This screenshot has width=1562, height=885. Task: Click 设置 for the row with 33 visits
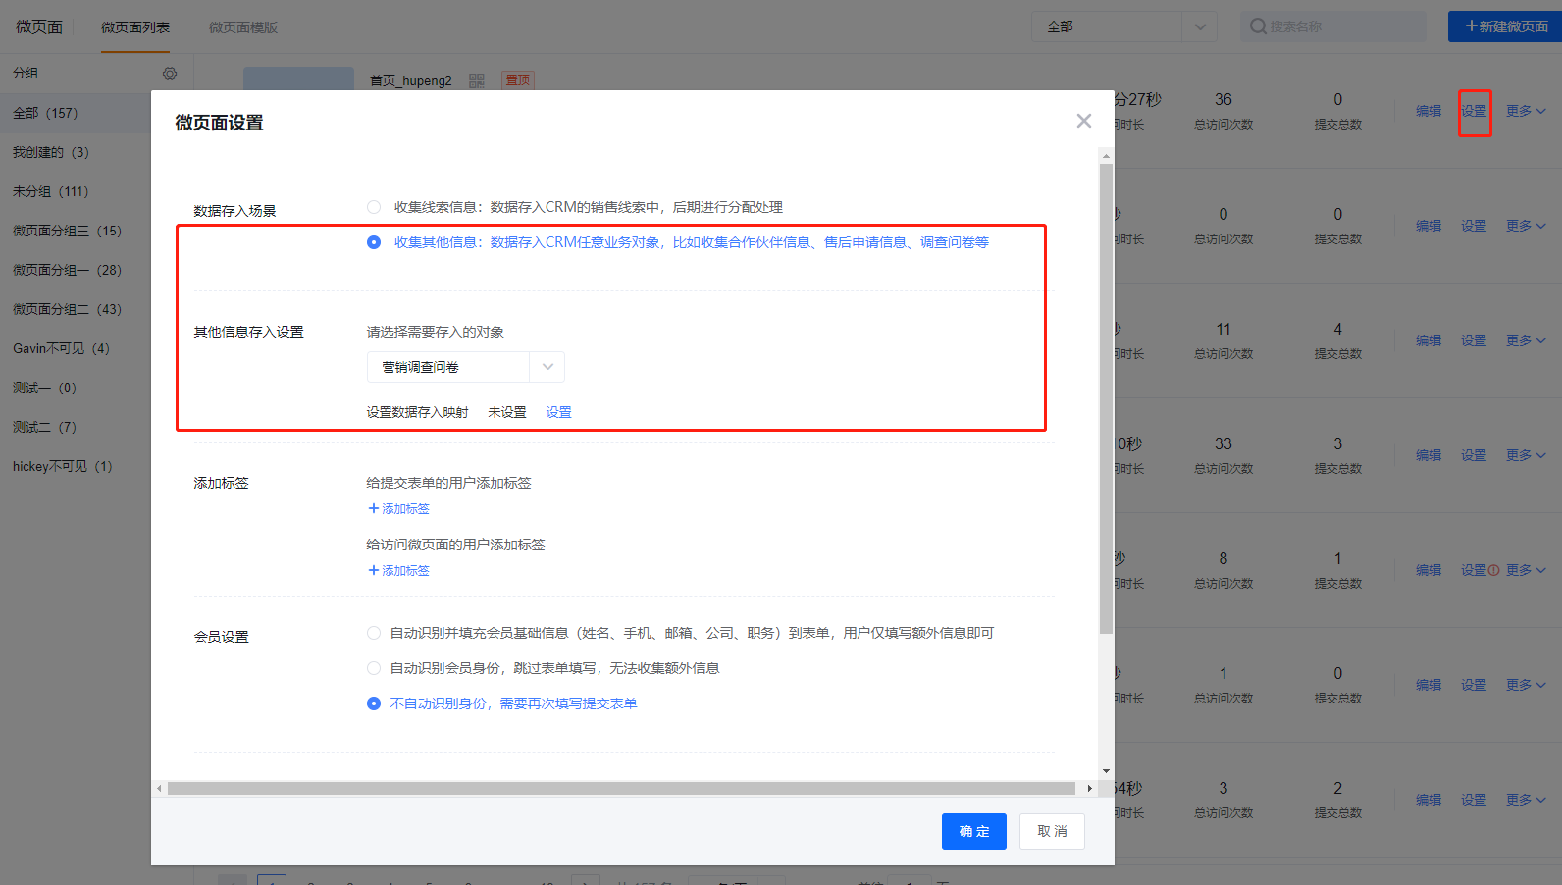(x=1474, y=455)
